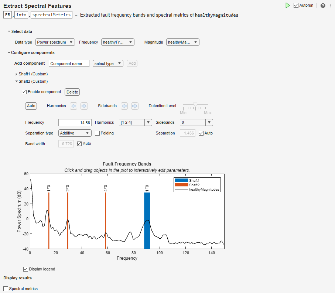Open the Harmonics [1 2 4] dropdown

point(136,122)
